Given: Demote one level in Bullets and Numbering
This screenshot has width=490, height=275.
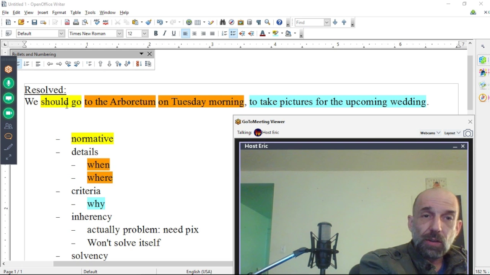Looking at the screenshot, I should 59,64.
